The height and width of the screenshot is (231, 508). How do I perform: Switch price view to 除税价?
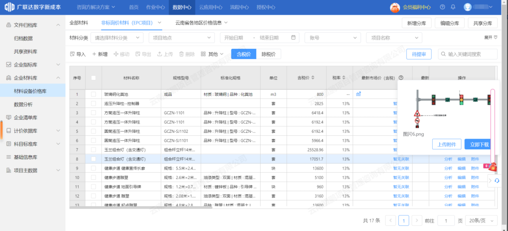[269, 54]
